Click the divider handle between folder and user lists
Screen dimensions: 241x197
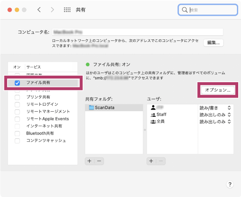145,130
